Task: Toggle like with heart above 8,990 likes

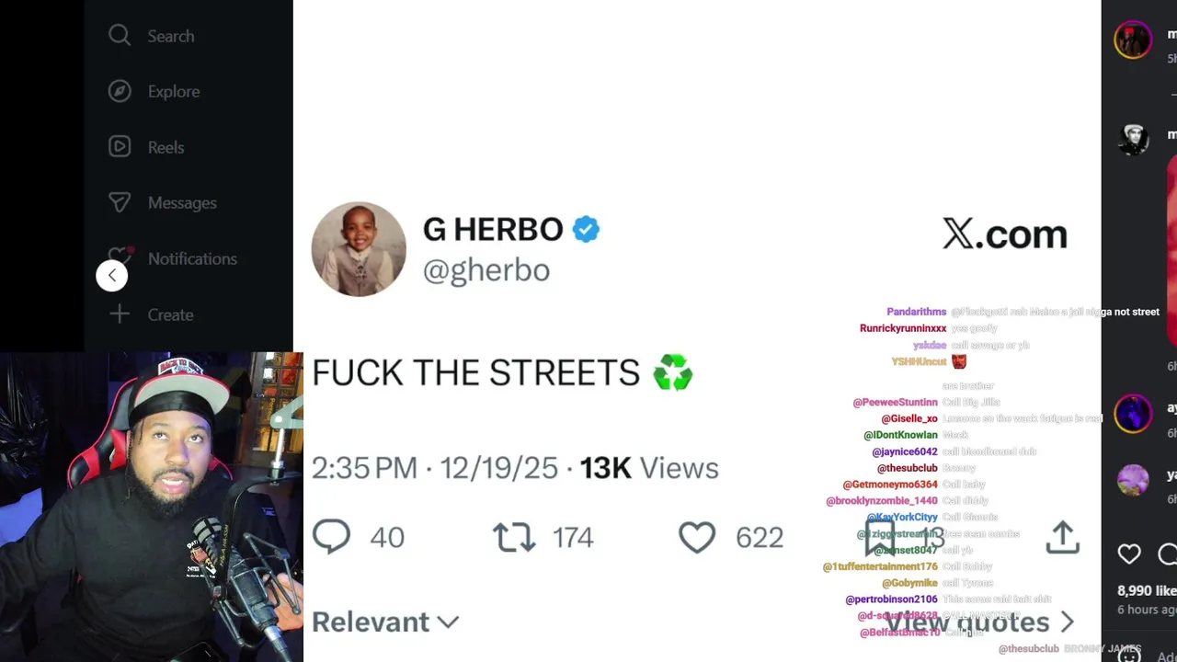Action: [x=1129, y=554]
